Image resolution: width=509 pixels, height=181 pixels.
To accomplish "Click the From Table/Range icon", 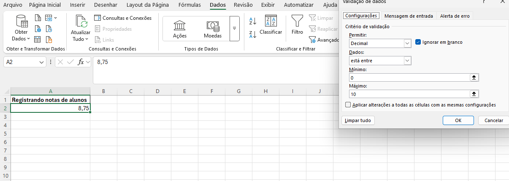I will (x=38, y=40).
